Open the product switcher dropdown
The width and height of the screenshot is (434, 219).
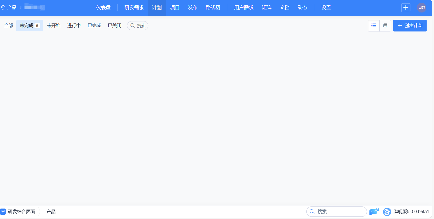pyautogui.click(x=35, y=7)
